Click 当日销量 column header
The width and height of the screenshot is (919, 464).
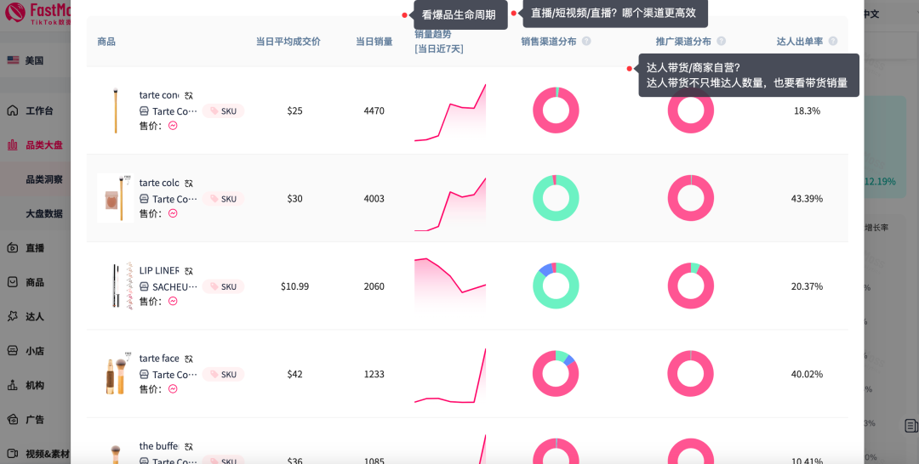tap(374, 42)
